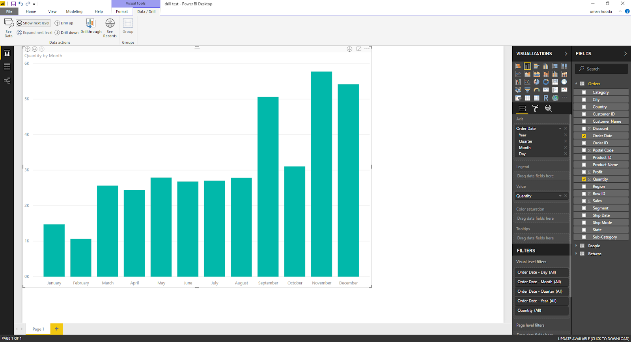
Task: Choose the Scatter chart visualization
Action: [x=527, y=82]
